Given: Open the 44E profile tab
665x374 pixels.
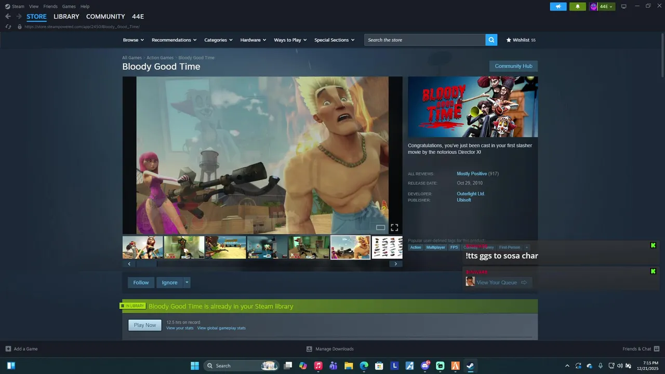Looking at the screenshot, I should point(138,17).
